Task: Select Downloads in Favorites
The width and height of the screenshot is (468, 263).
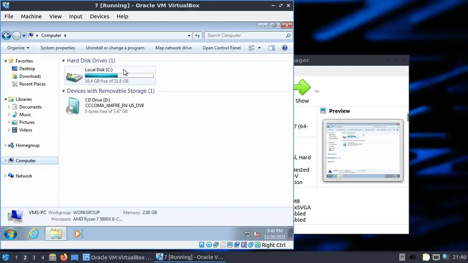Action: click(x=30, y=76)
